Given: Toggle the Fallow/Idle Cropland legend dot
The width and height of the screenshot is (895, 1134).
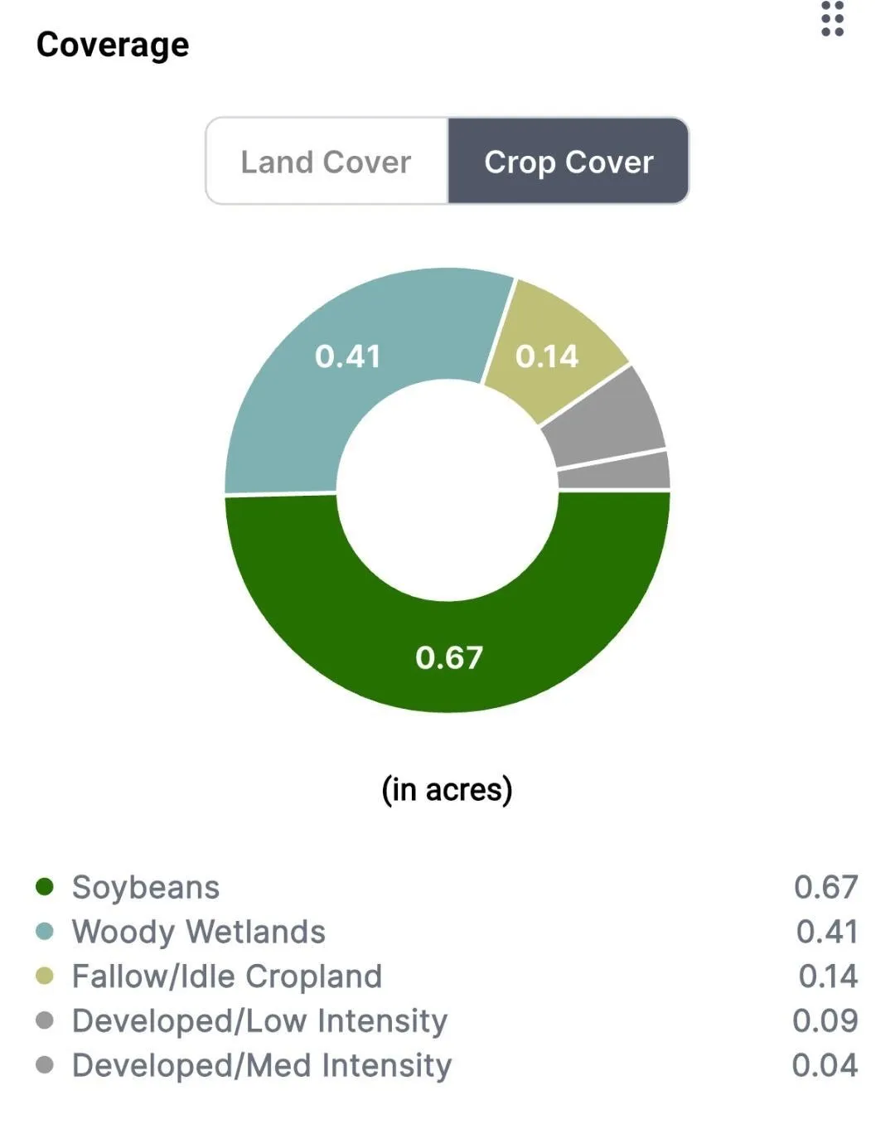Looking at the screenshot, I should coord(45,976).
